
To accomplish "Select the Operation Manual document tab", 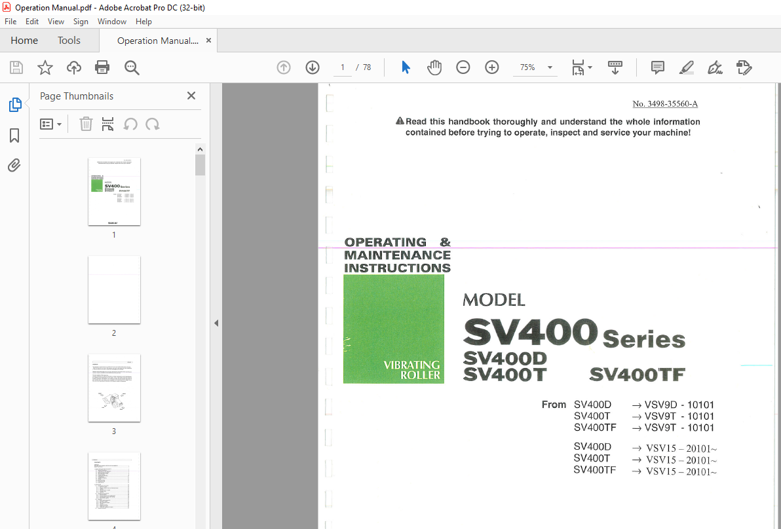I will [157, 41].
